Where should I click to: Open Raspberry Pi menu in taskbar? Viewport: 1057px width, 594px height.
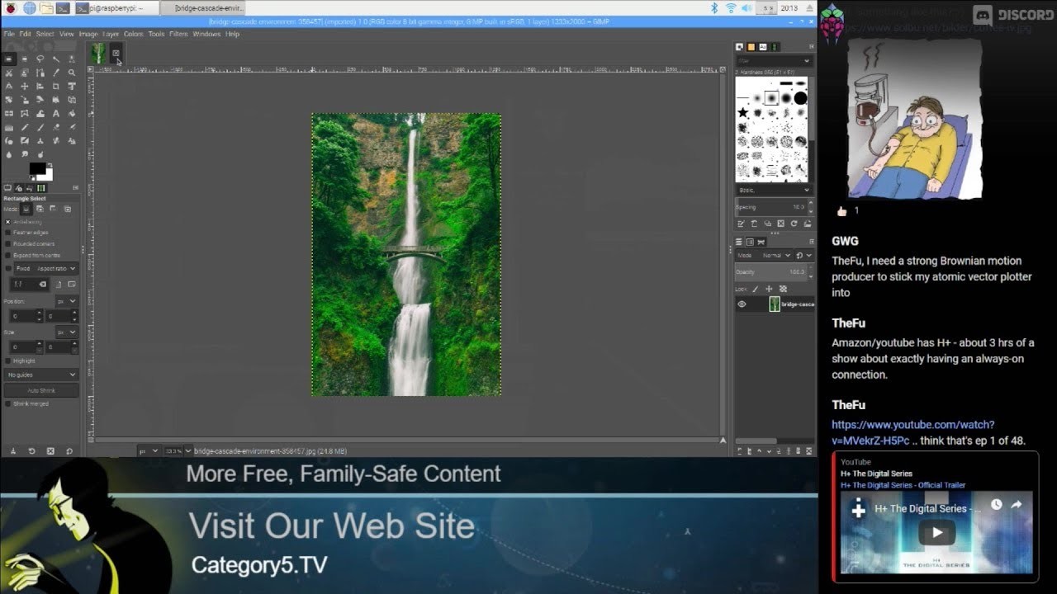[11, 8]
